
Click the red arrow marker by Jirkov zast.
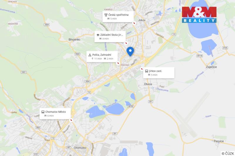coord(142,69)
